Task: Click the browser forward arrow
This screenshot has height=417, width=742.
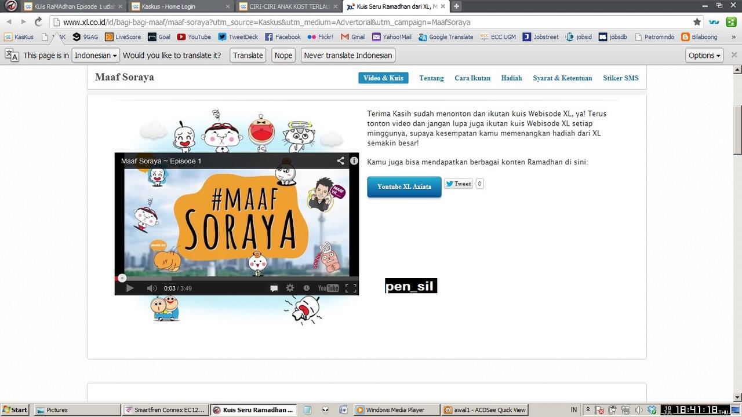Action: 23,22
